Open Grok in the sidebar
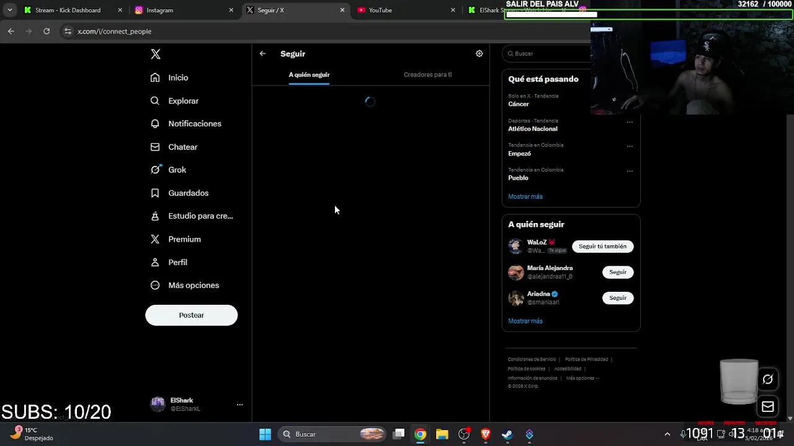The height and width of the screenshot is (446, 794). tap(168, 170)
